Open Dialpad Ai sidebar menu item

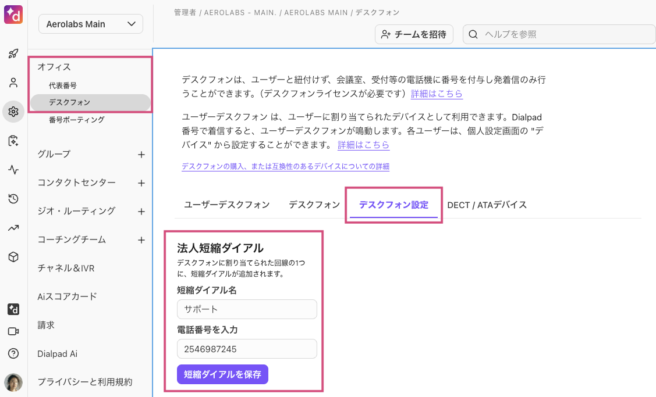click(57, 353)
